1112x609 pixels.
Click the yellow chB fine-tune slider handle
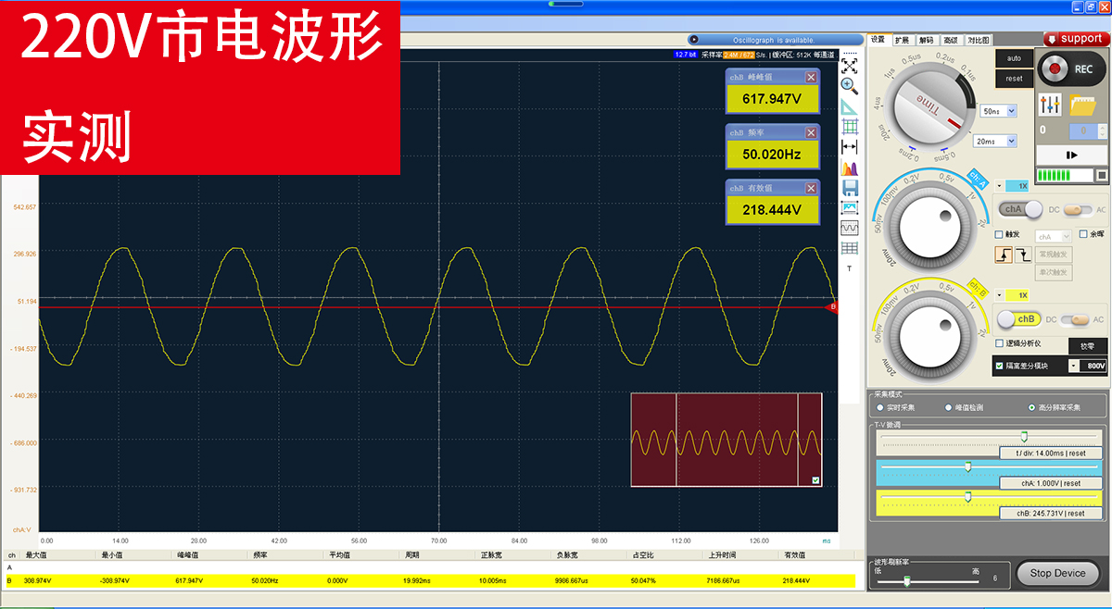[x=968, y=497]
